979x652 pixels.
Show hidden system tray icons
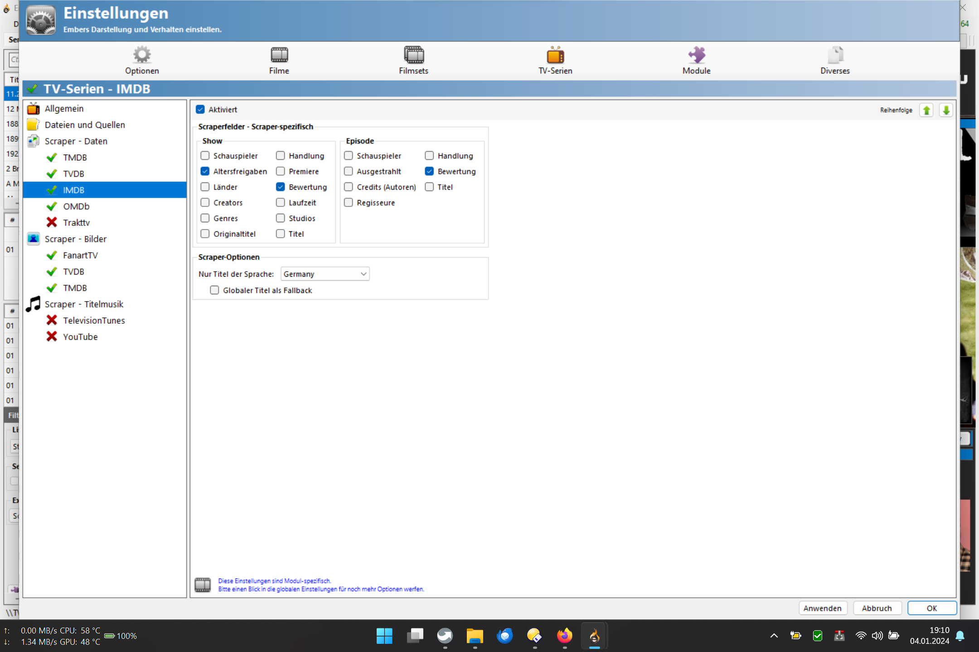pyautogui.click(x=774, y=636)
